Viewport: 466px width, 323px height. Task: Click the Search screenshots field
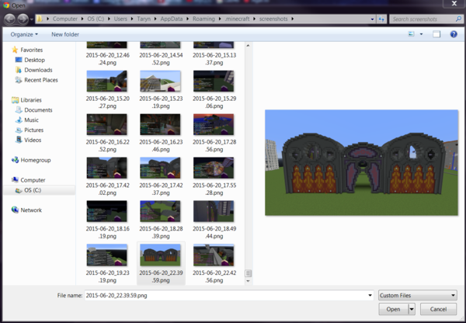[423, 18]
